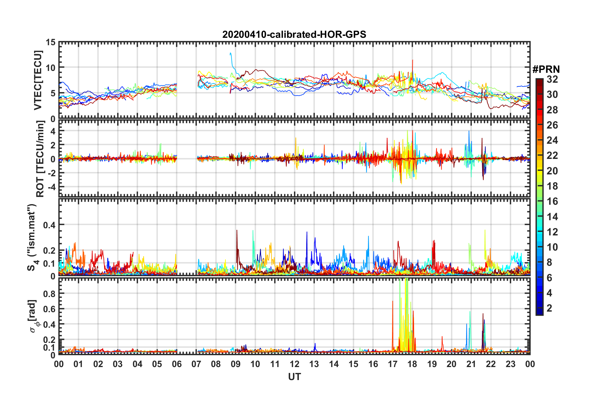Click UT axis hour label 07
This screenshot has width=589, height=394.
coord(196,364)
